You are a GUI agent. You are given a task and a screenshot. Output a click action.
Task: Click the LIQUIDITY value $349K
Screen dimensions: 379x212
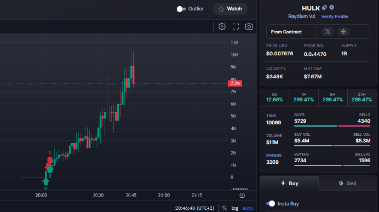tap(274, 77)
